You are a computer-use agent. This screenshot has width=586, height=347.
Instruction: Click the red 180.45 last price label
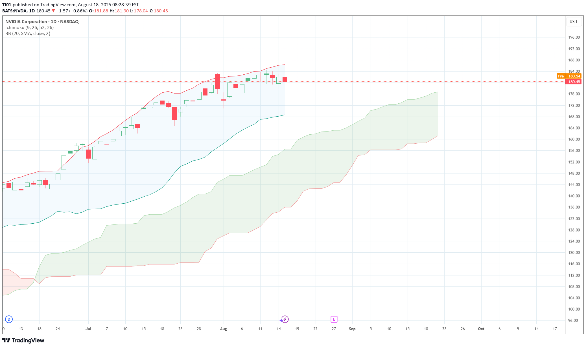[x=573, y=82]
